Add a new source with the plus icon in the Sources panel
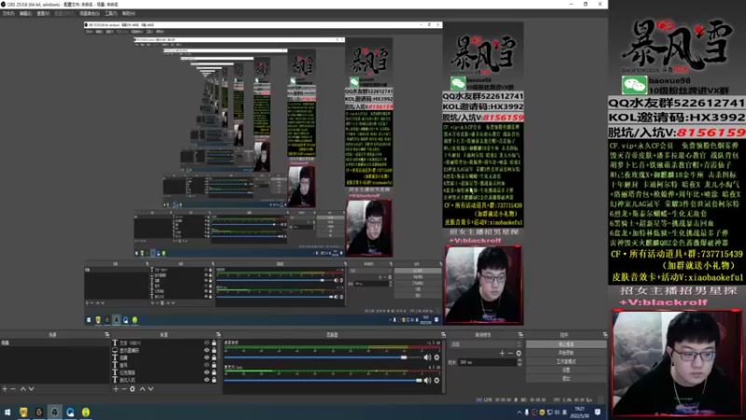 pos(116,389)
